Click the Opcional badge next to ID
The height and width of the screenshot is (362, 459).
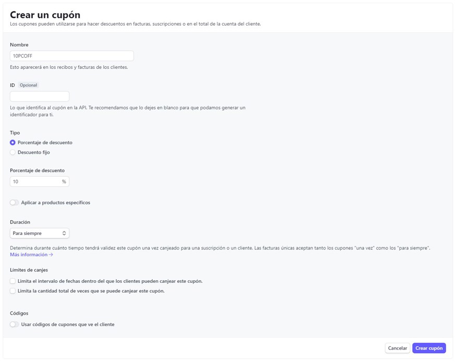tap(28, 85)
